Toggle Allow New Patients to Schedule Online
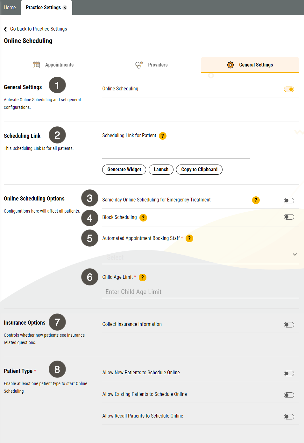Image resolution: width=304 pixels, height=443 pixels. tap(289, 373)
